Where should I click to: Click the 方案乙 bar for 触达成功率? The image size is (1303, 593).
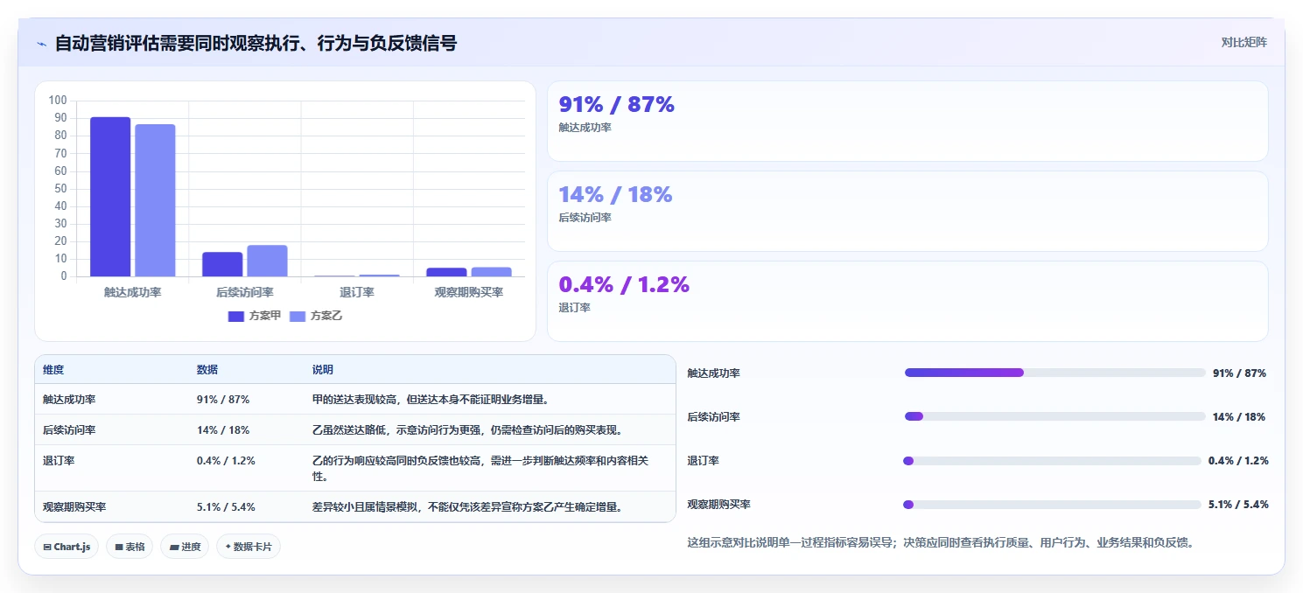155,200
